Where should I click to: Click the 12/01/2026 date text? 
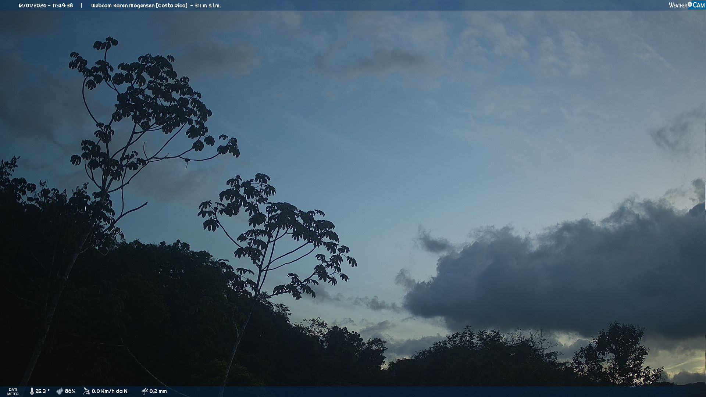tap(32, 6)
